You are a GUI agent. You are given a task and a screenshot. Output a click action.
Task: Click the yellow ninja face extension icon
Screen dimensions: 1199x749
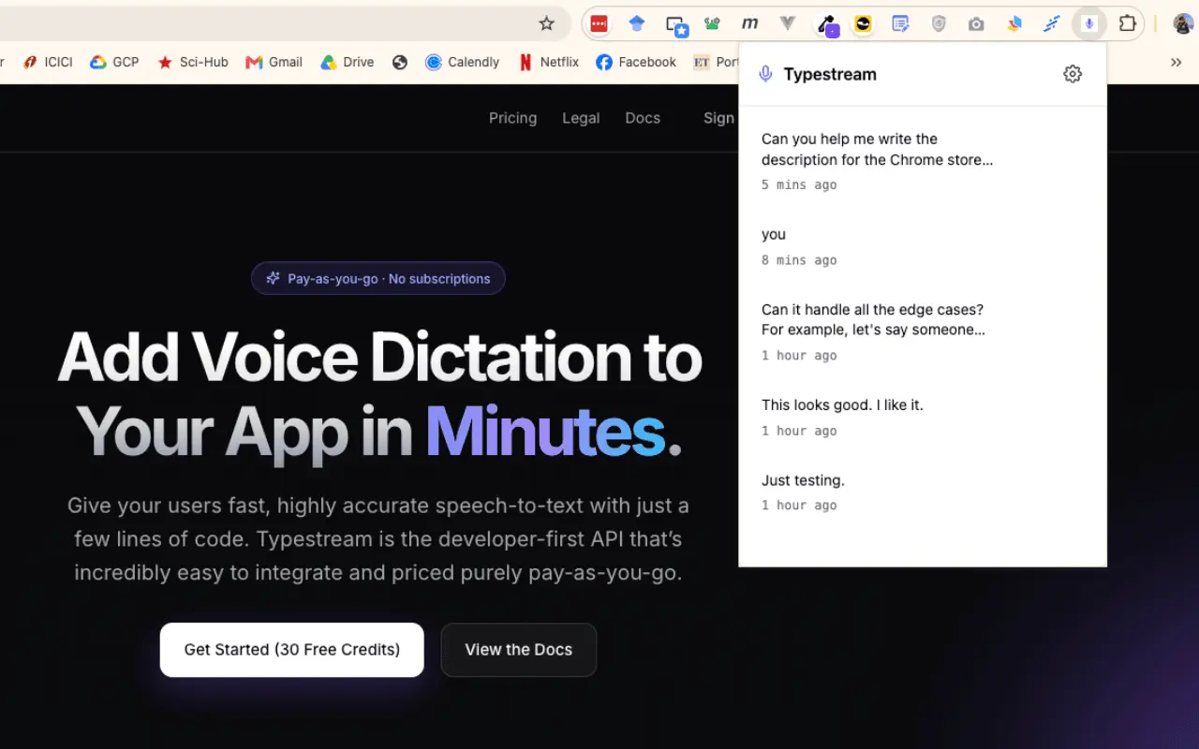click(x=863, y=24)
